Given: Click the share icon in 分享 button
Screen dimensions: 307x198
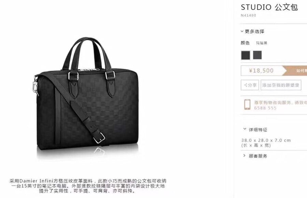Looking at the screenshot, I should coord(246,85).
